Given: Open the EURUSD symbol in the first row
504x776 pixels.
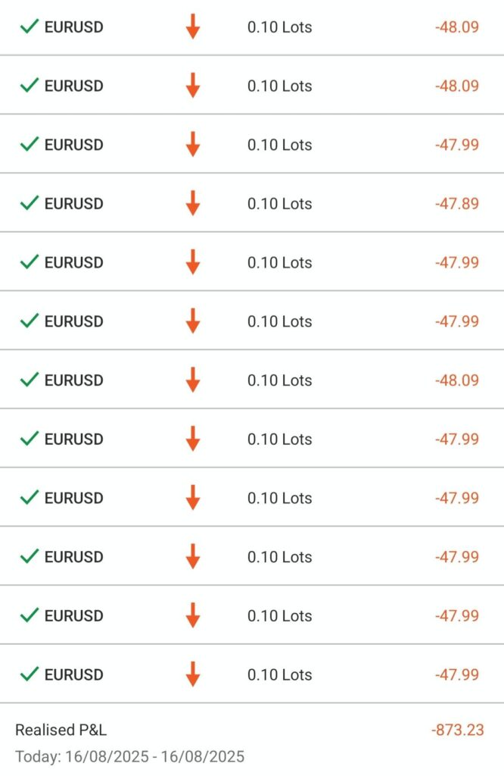Looking at the screenshot, I should [x=73, y=27].
